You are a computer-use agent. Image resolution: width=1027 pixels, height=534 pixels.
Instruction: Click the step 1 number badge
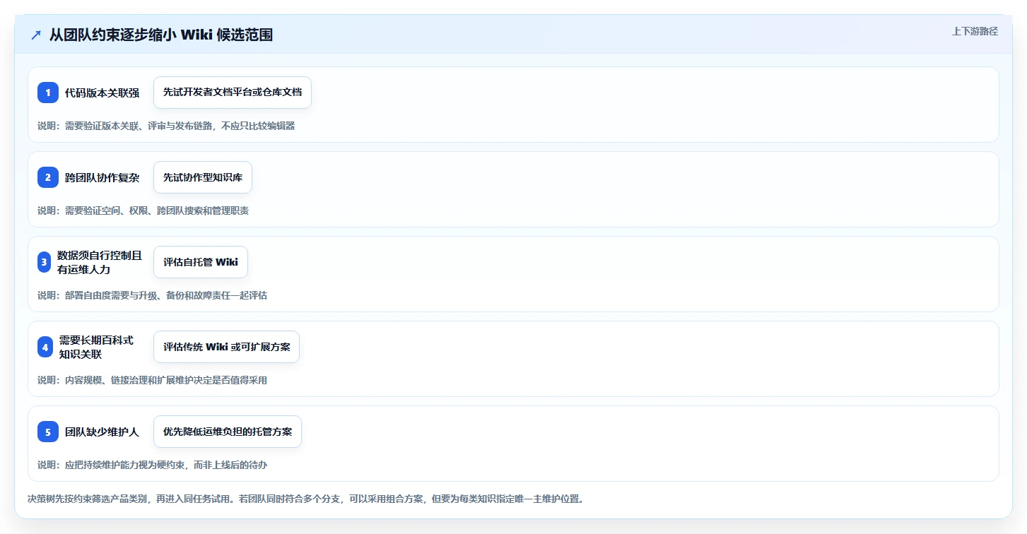[48, 93]
